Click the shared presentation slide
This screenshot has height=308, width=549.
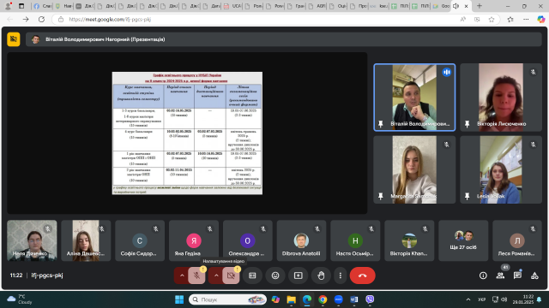[x=187, y=133]
